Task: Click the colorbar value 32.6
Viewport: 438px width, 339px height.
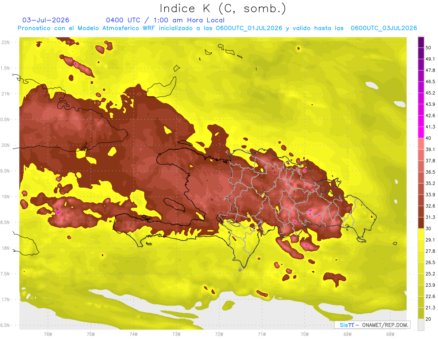Action: pyautogui.click(x=430, y=206)
